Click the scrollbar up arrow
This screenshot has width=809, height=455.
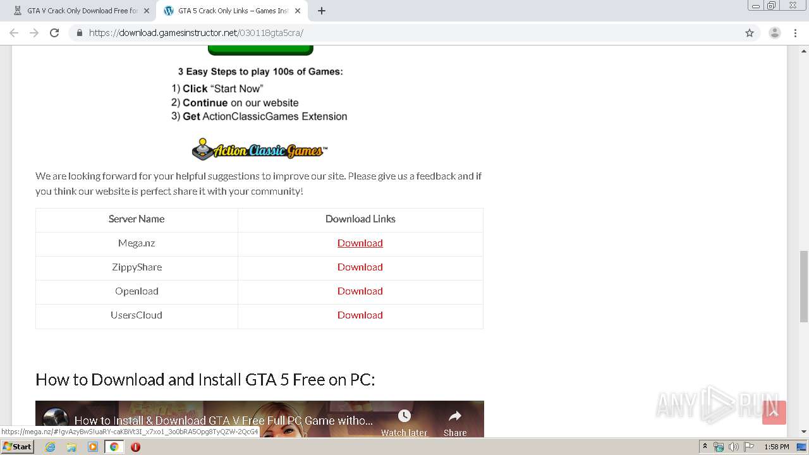[803, 51]
